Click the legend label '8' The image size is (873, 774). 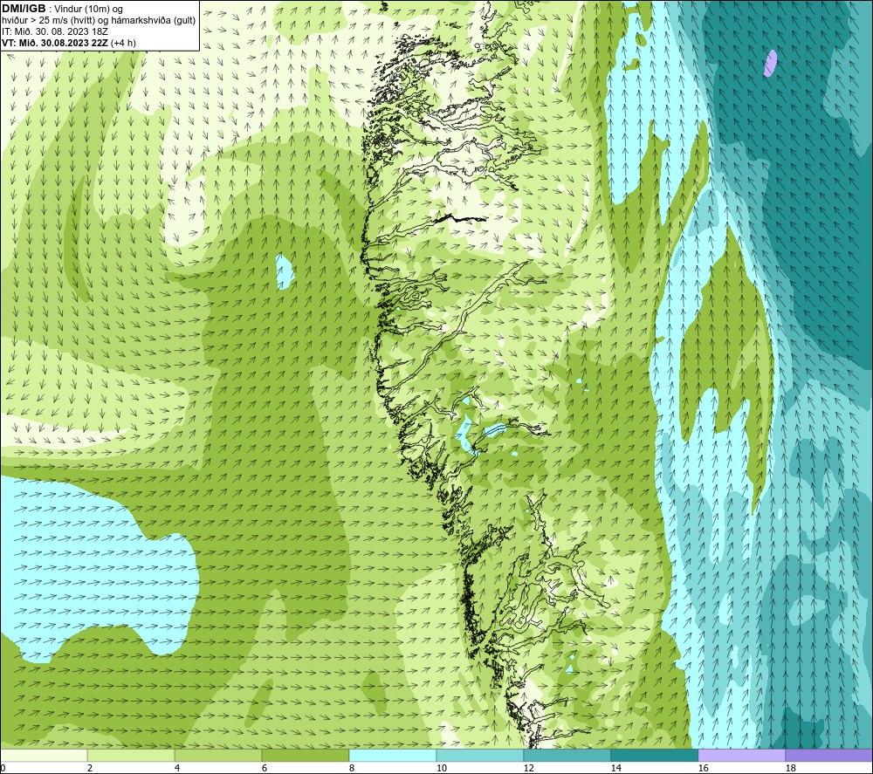point(352,768)
